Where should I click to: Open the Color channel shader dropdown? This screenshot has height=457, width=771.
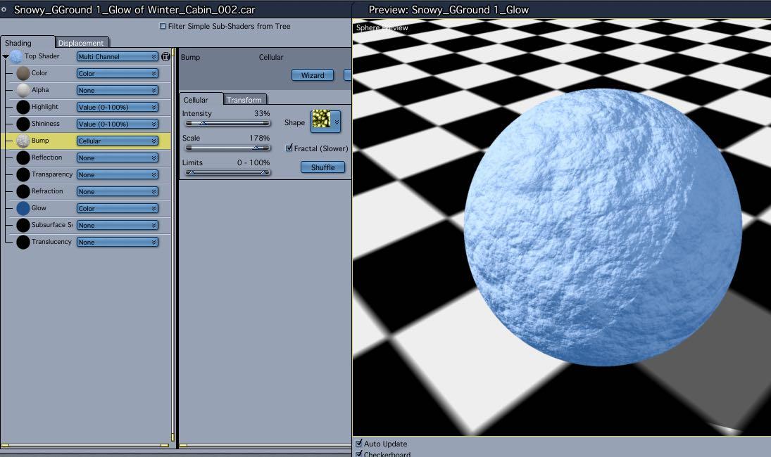coord(117,74)
